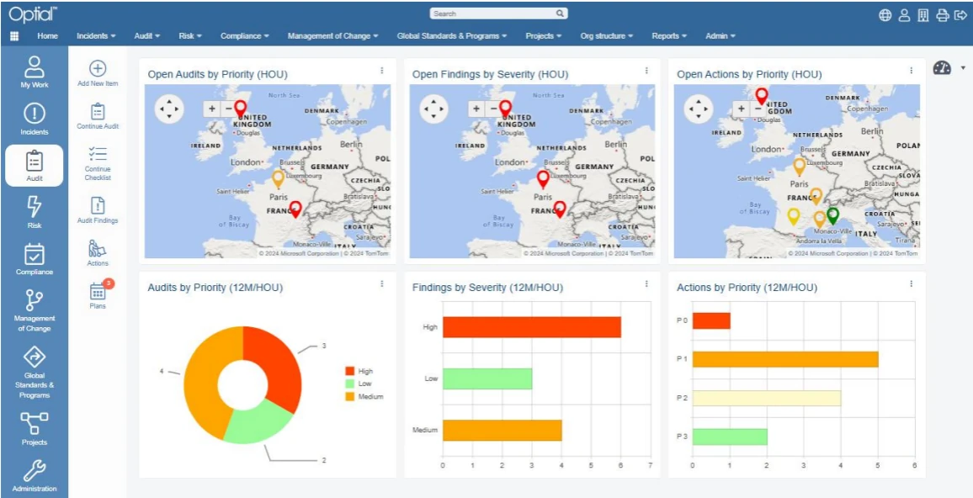973x498 pixels.
Task: Expand the Risk top menu
Action: coord(190,36)
